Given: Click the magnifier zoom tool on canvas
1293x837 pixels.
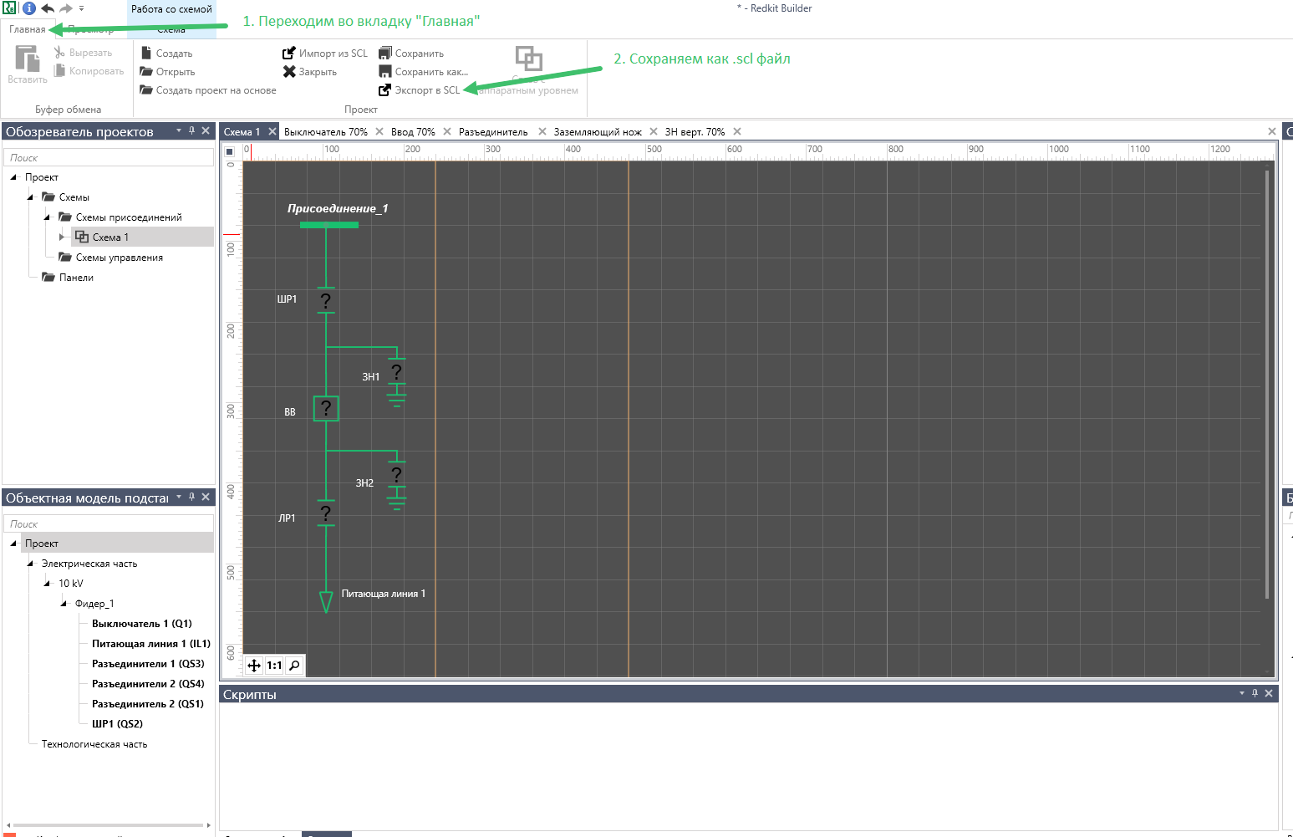Looking at the screenshot, I should coord(294,666).
